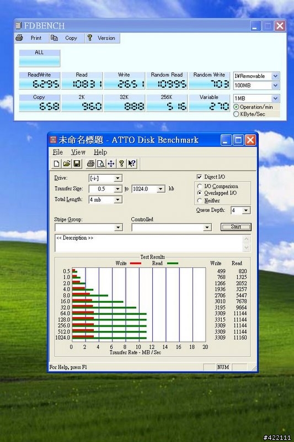Open the File menu in ATTO
This screenshot has width=294, height=442.
tap(58, 152)
